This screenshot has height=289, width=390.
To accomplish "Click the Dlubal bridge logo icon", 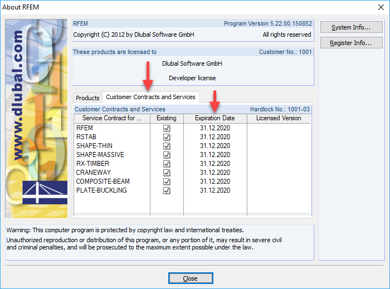I will [45, 193].
